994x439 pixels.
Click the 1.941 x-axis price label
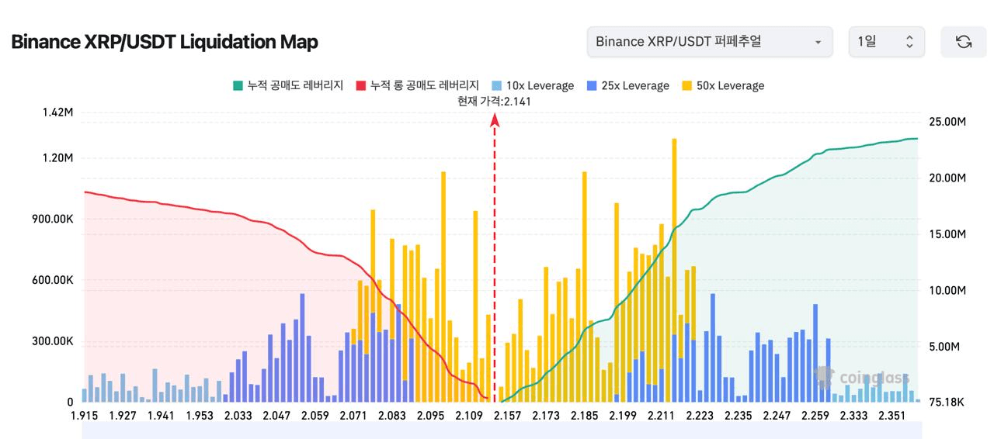point(161,416)
